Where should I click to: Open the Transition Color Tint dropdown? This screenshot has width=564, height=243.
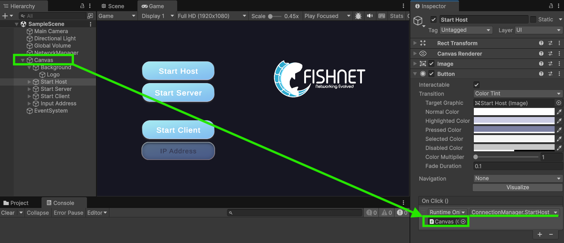click(x=517, y=94)
